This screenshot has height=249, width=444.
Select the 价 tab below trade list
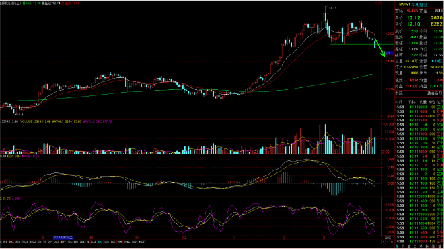click(x=403, y=246)
